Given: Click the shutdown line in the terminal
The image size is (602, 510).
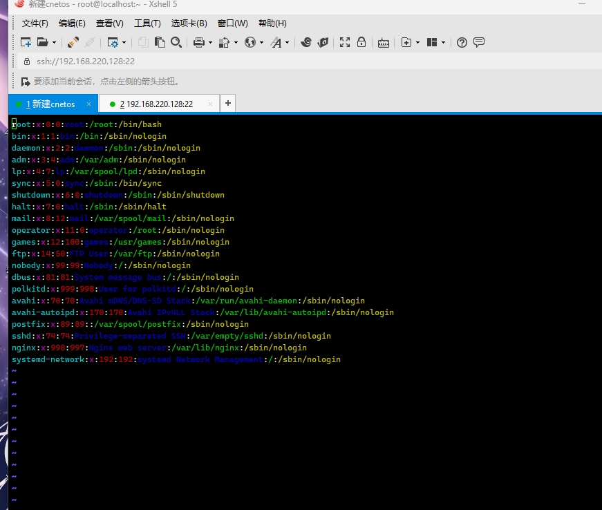Looking at the screenshot, I should (118, 195).
